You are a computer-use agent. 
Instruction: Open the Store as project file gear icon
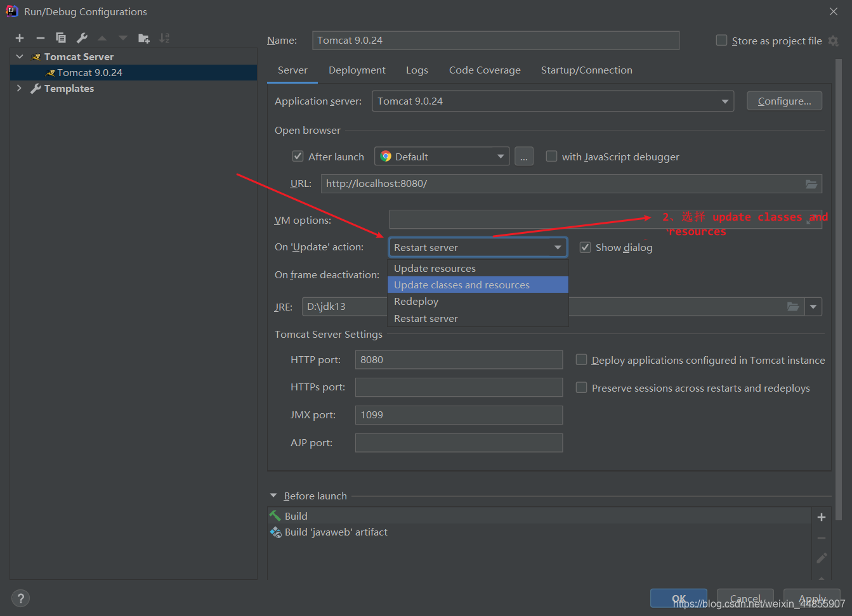[834, 41]
